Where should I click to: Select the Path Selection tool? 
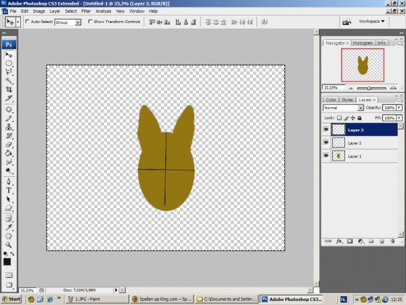(9, 199)
